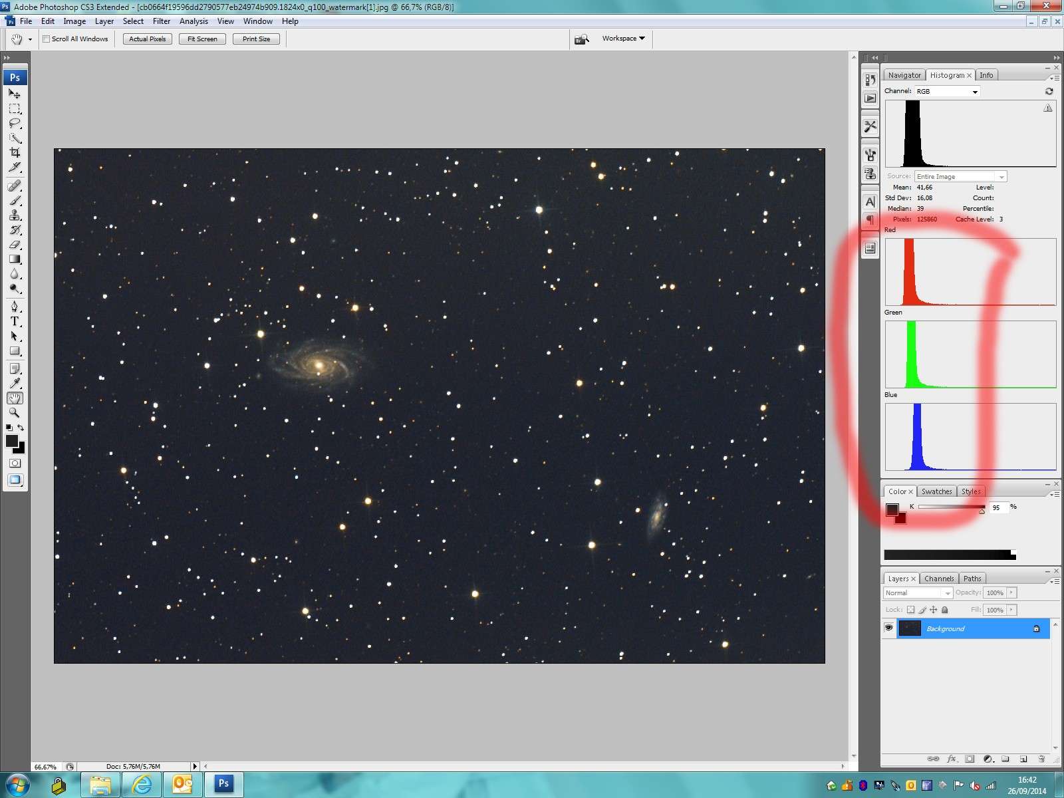Select the Clone Stamp tool
The image size is (1064, 798).
pyautogui.click(x=15, y=215)
